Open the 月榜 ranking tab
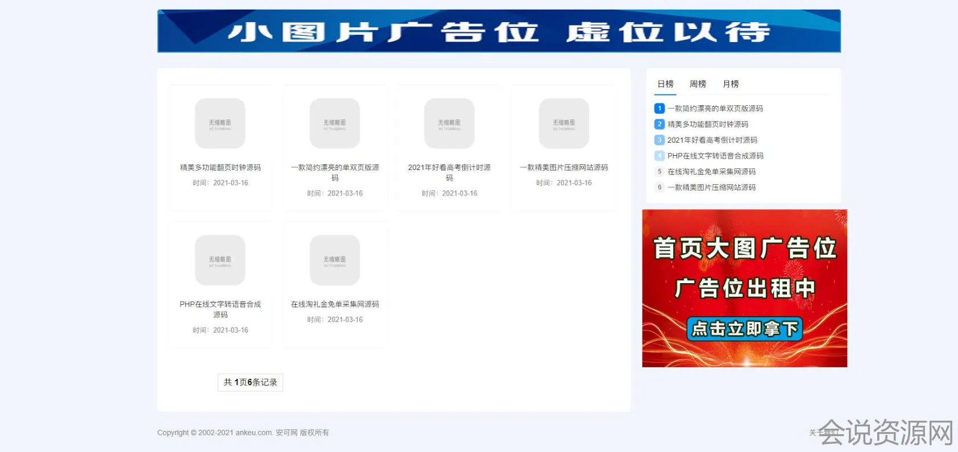This screenshot has height=452, width=958. 731,84
